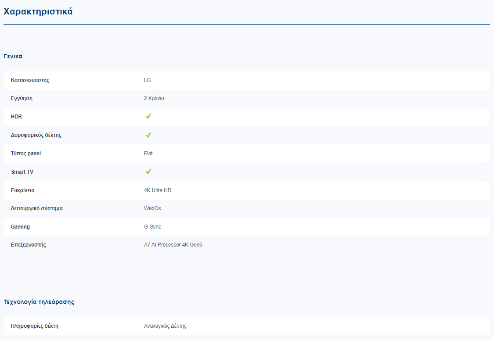Click the HDR row label
This screenshot has height=340, width=494.
coord(16,117)
